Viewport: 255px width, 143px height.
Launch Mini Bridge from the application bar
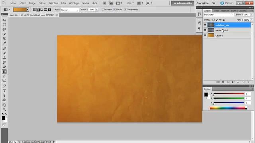coord(111,3)
